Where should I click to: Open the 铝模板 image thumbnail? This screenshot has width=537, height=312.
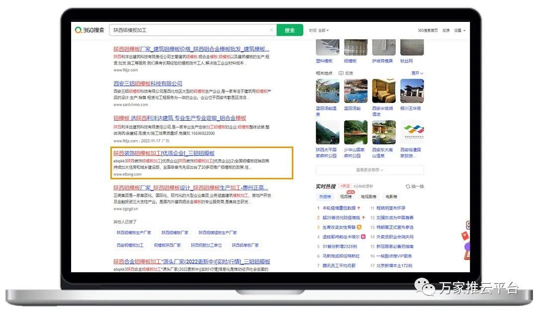[356, 47]
